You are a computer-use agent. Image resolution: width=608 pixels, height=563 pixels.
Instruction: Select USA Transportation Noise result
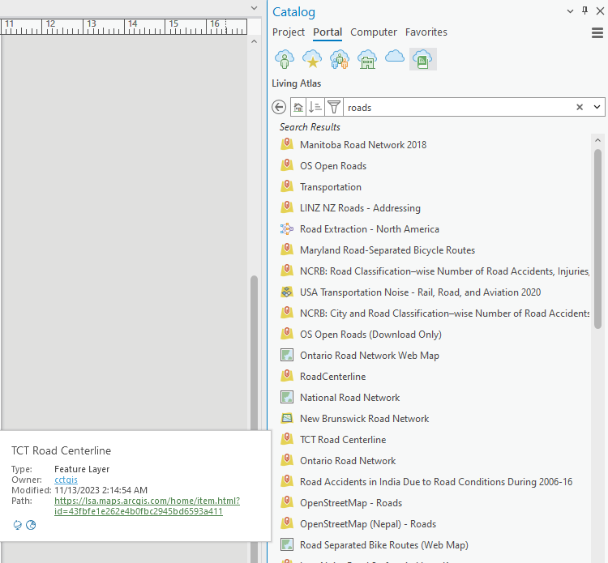[420, 292]
